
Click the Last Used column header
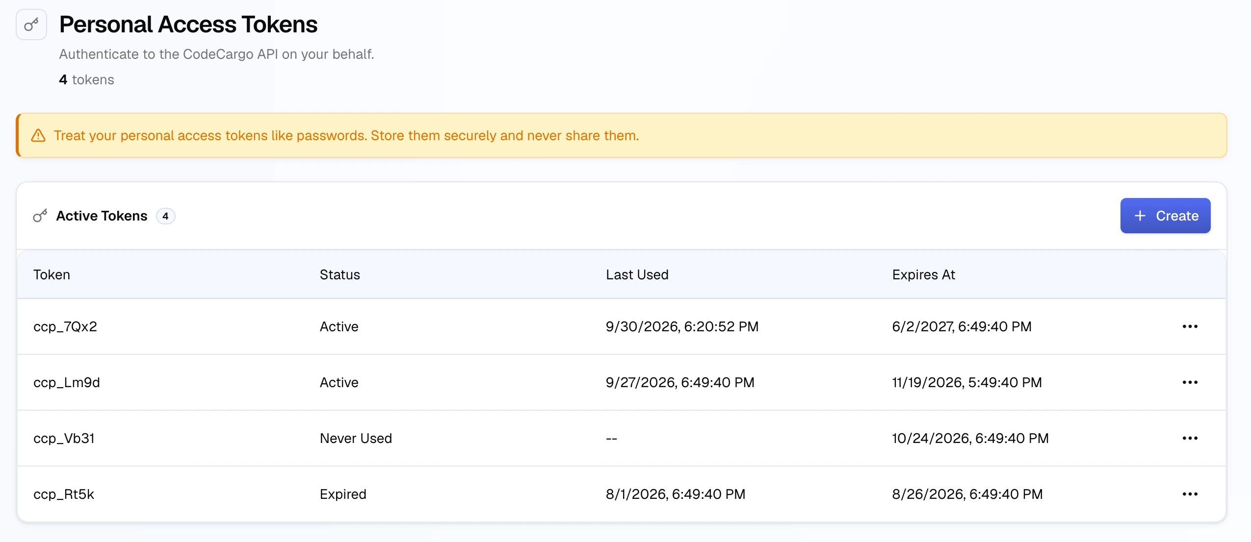point(637,275)
